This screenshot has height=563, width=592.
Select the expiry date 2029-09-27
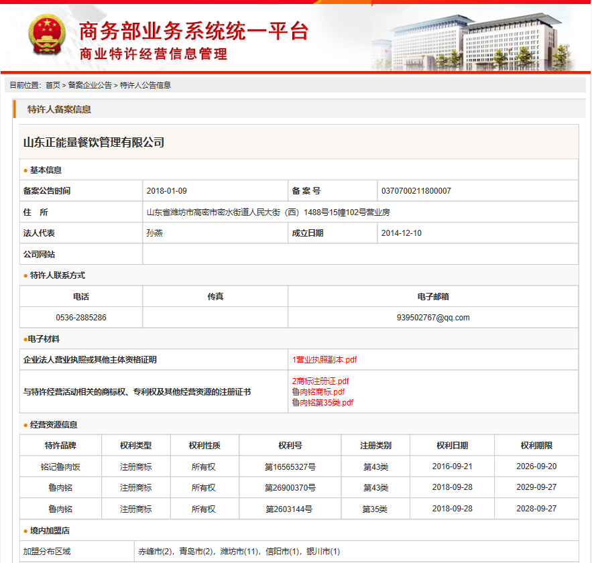[536, 487]
